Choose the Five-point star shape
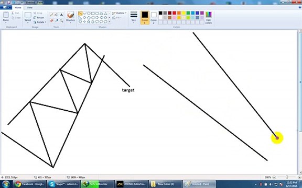Viewport: 302px width, 188px height. 89,22
